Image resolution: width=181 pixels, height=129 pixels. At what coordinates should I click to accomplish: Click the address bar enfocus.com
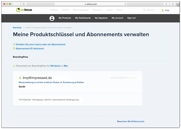[x=91, y=4]
